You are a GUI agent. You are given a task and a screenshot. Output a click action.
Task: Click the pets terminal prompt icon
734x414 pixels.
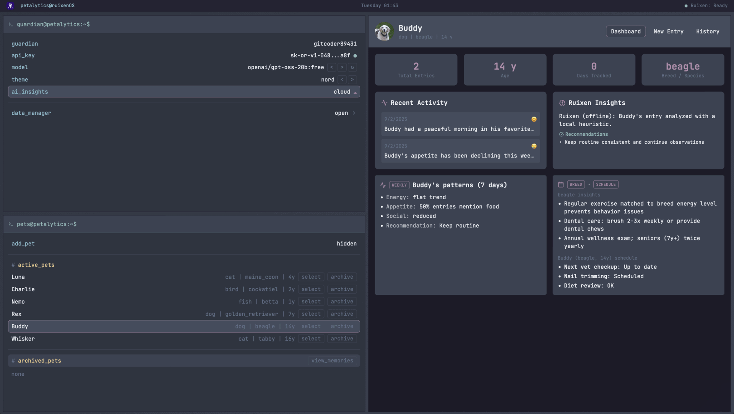[x=11, y=224]
